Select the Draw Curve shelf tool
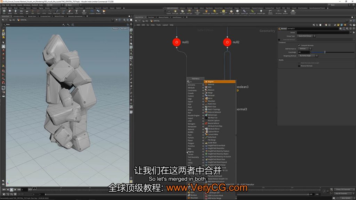 pyautogui.click(x=57, y=11)
